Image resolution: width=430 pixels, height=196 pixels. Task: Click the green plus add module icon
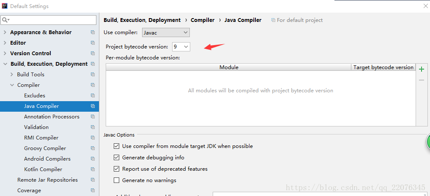coord(421,69)
